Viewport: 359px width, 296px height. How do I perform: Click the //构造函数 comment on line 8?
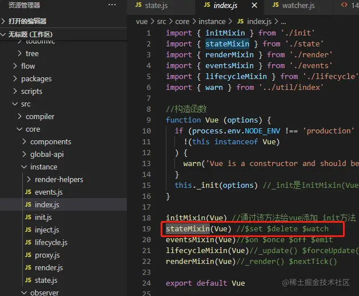pos(186,109)
